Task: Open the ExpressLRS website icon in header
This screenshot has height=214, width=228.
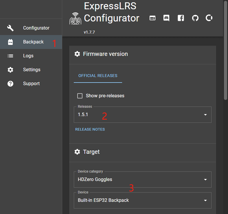Action: (x=152, y=18)
